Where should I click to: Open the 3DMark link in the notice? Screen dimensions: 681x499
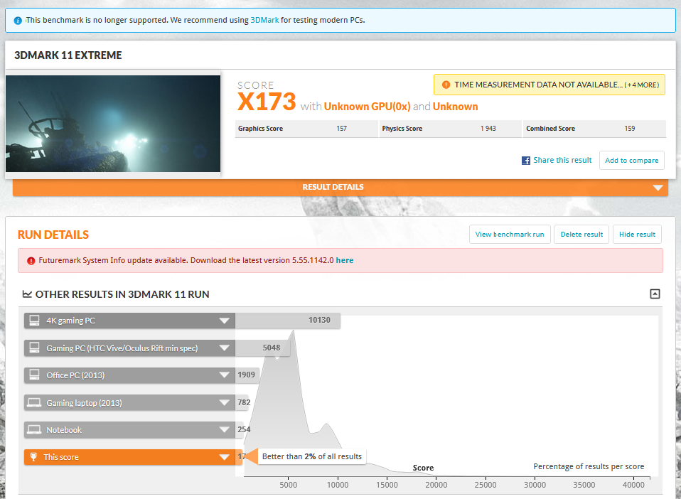(x=264, y=20)
